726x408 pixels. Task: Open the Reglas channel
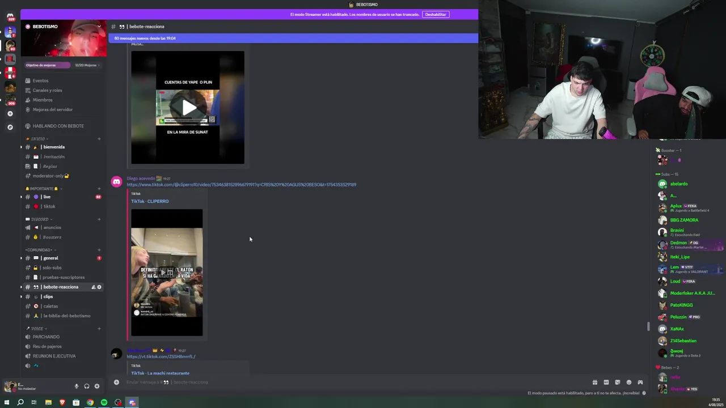[50, 166]
